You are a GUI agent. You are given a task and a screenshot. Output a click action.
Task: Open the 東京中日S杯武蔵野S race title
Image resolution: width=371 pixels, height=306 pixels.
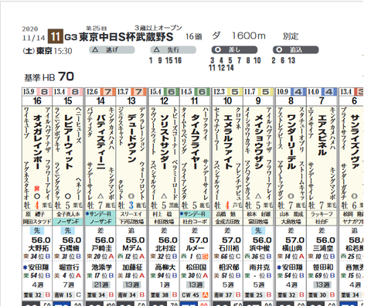126,37
